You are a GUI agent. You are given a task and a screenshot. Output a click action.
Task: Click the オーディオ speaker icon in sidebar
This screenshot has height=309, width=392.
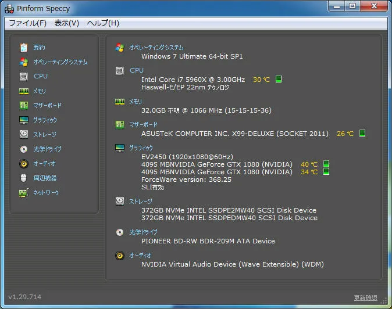click(24, 164)
